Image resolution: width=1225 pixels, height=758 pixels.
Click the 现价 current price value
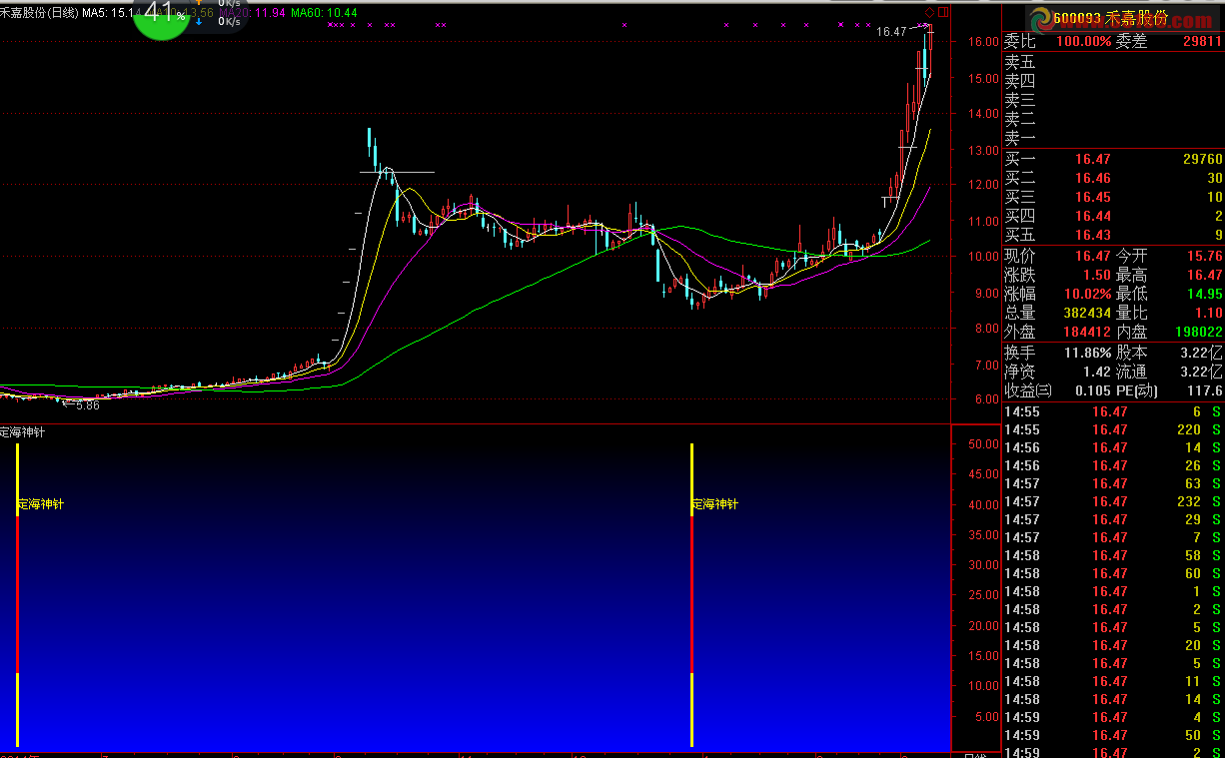1093,256
